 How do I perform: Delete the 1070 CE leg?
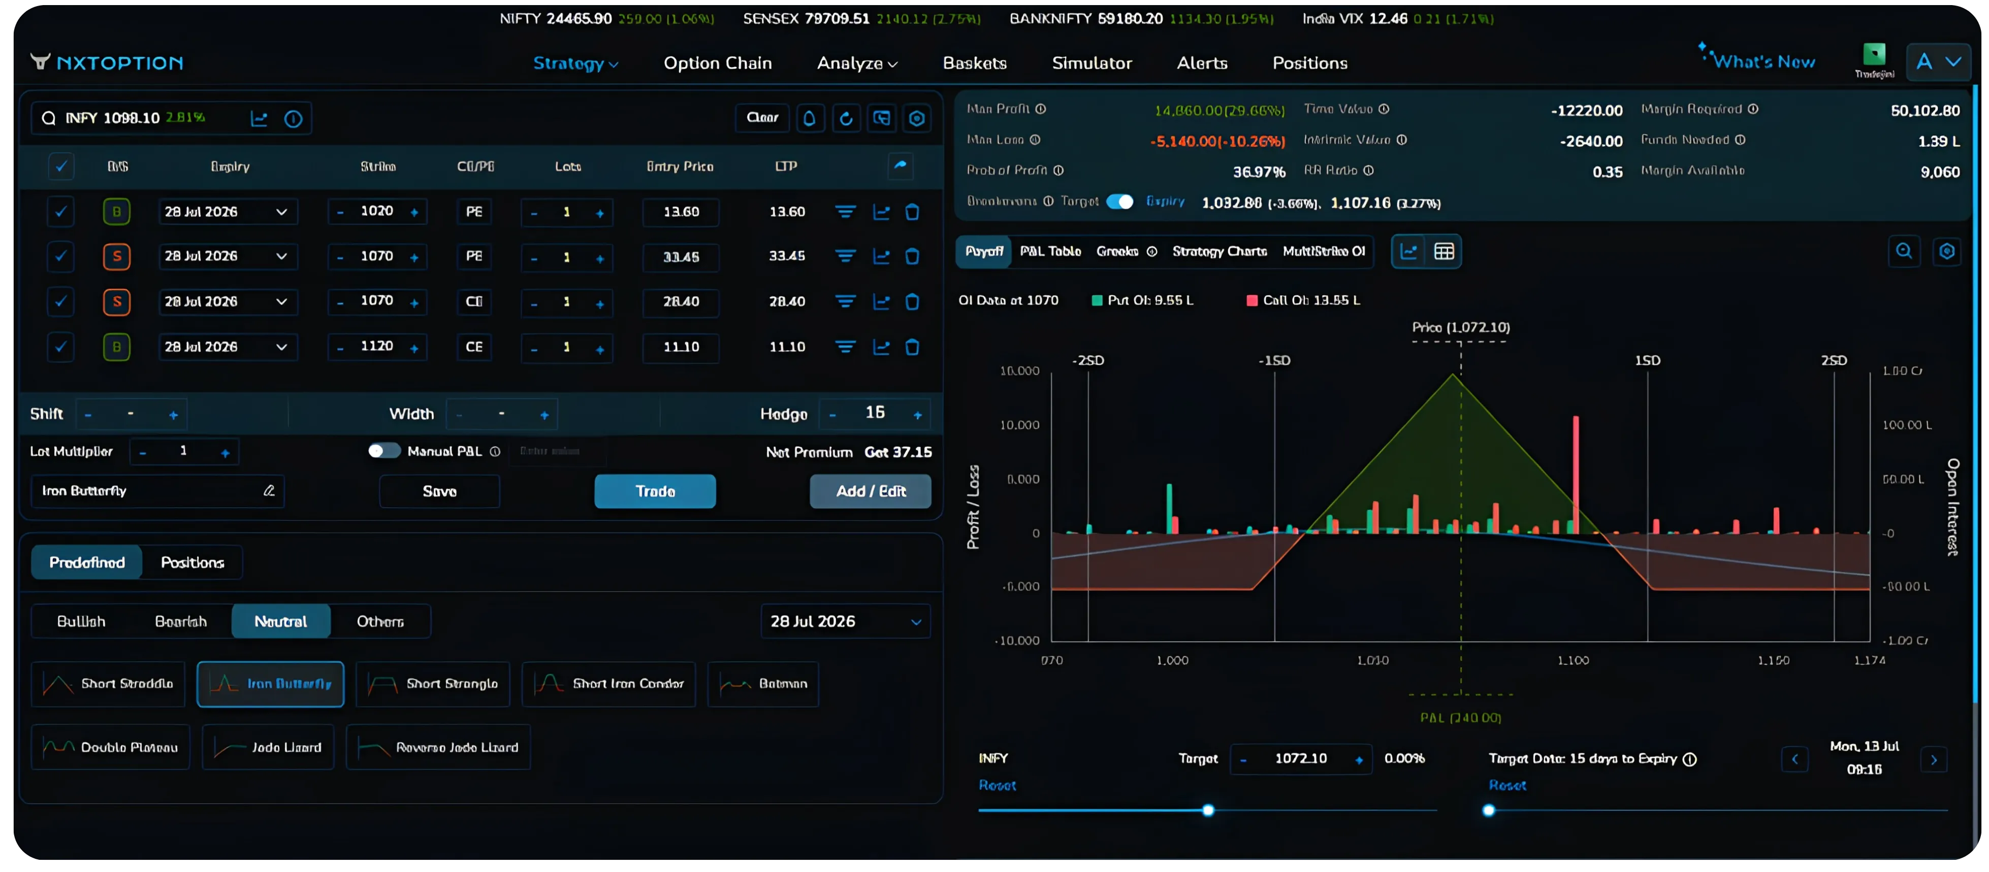click(912, 301)
